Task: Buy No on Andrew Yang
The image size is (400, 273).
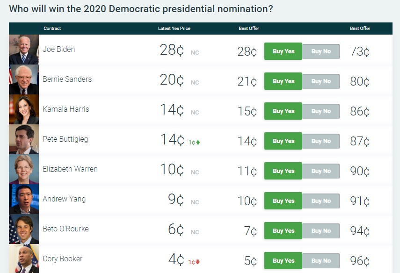Action: pos(321,201)
